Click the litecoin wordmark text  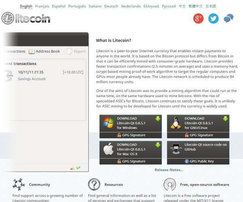click(x=33, y=19)
